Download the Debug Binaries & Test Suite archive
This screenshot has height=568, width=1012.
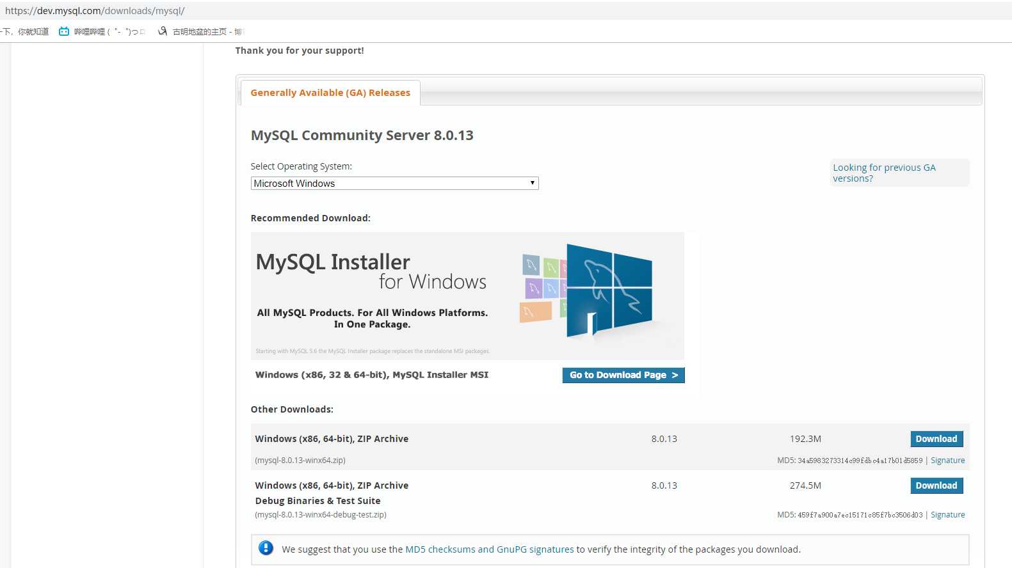pyautogui.click(x=936, y=485)
